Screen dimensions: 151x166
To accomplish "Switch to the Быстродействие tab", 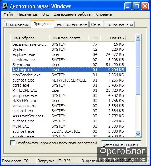I will (x=71, y=24).
